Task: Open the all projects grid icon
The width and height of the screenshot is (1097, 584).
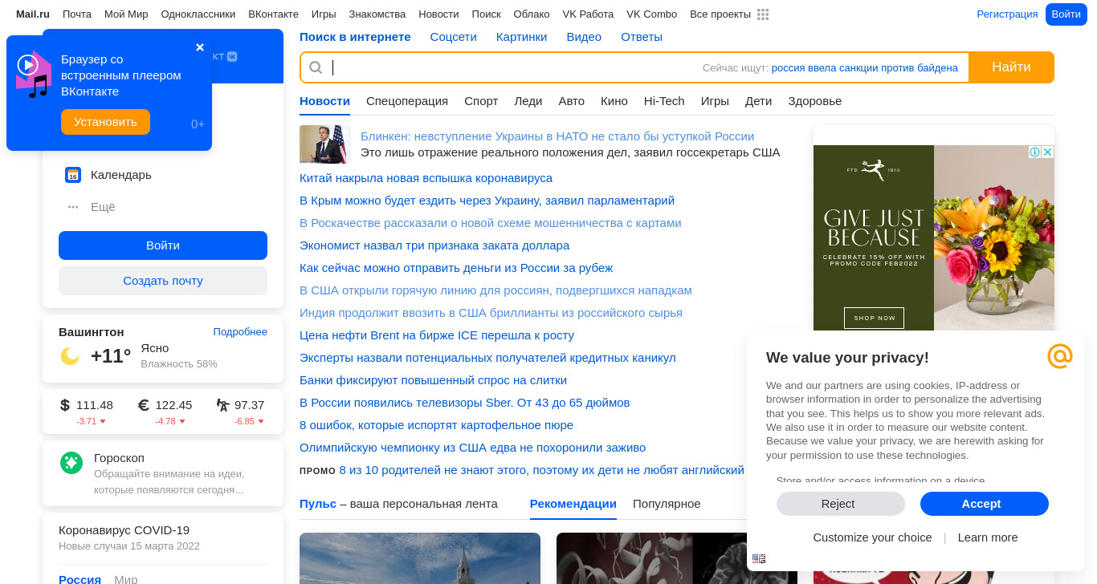Action: (x=763, y=14)
